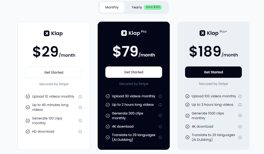This screenshot has width=264, height=154.
Task: Click Get Started on $29 plan
Action: [54, 73]
